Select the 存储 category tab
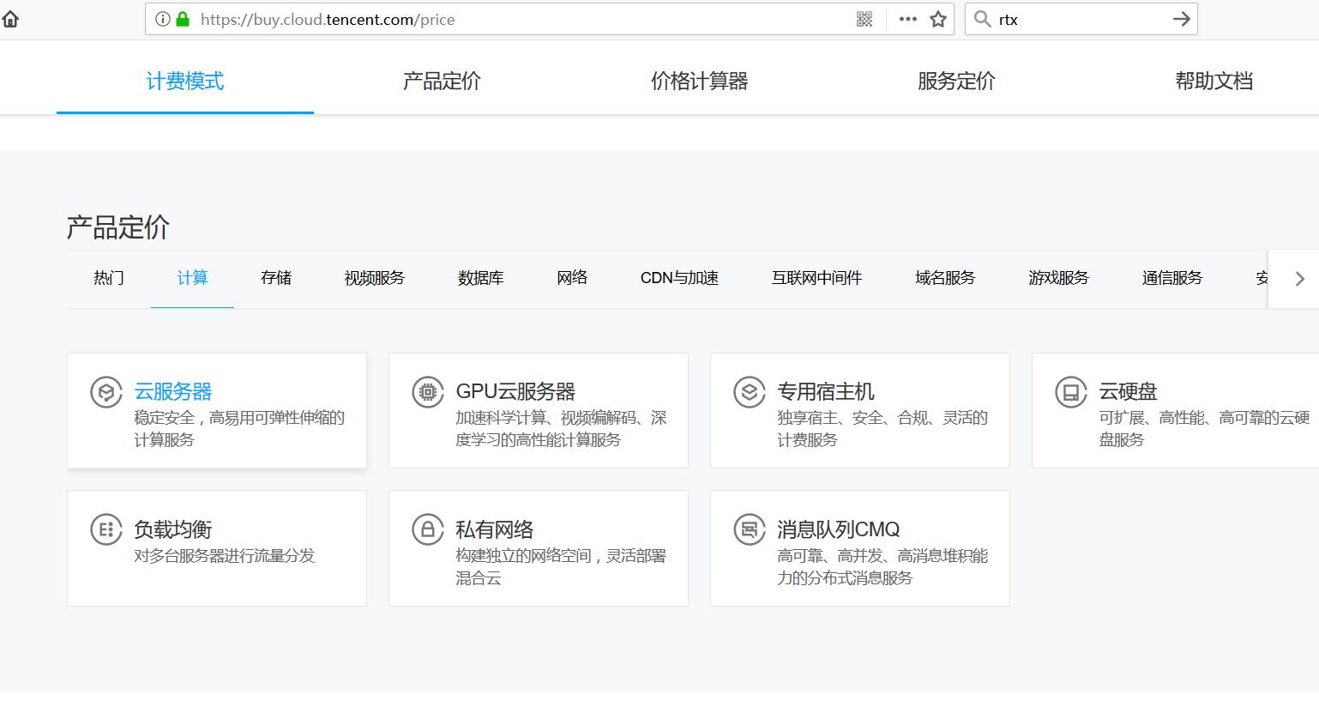 click(x=276, y=278)
